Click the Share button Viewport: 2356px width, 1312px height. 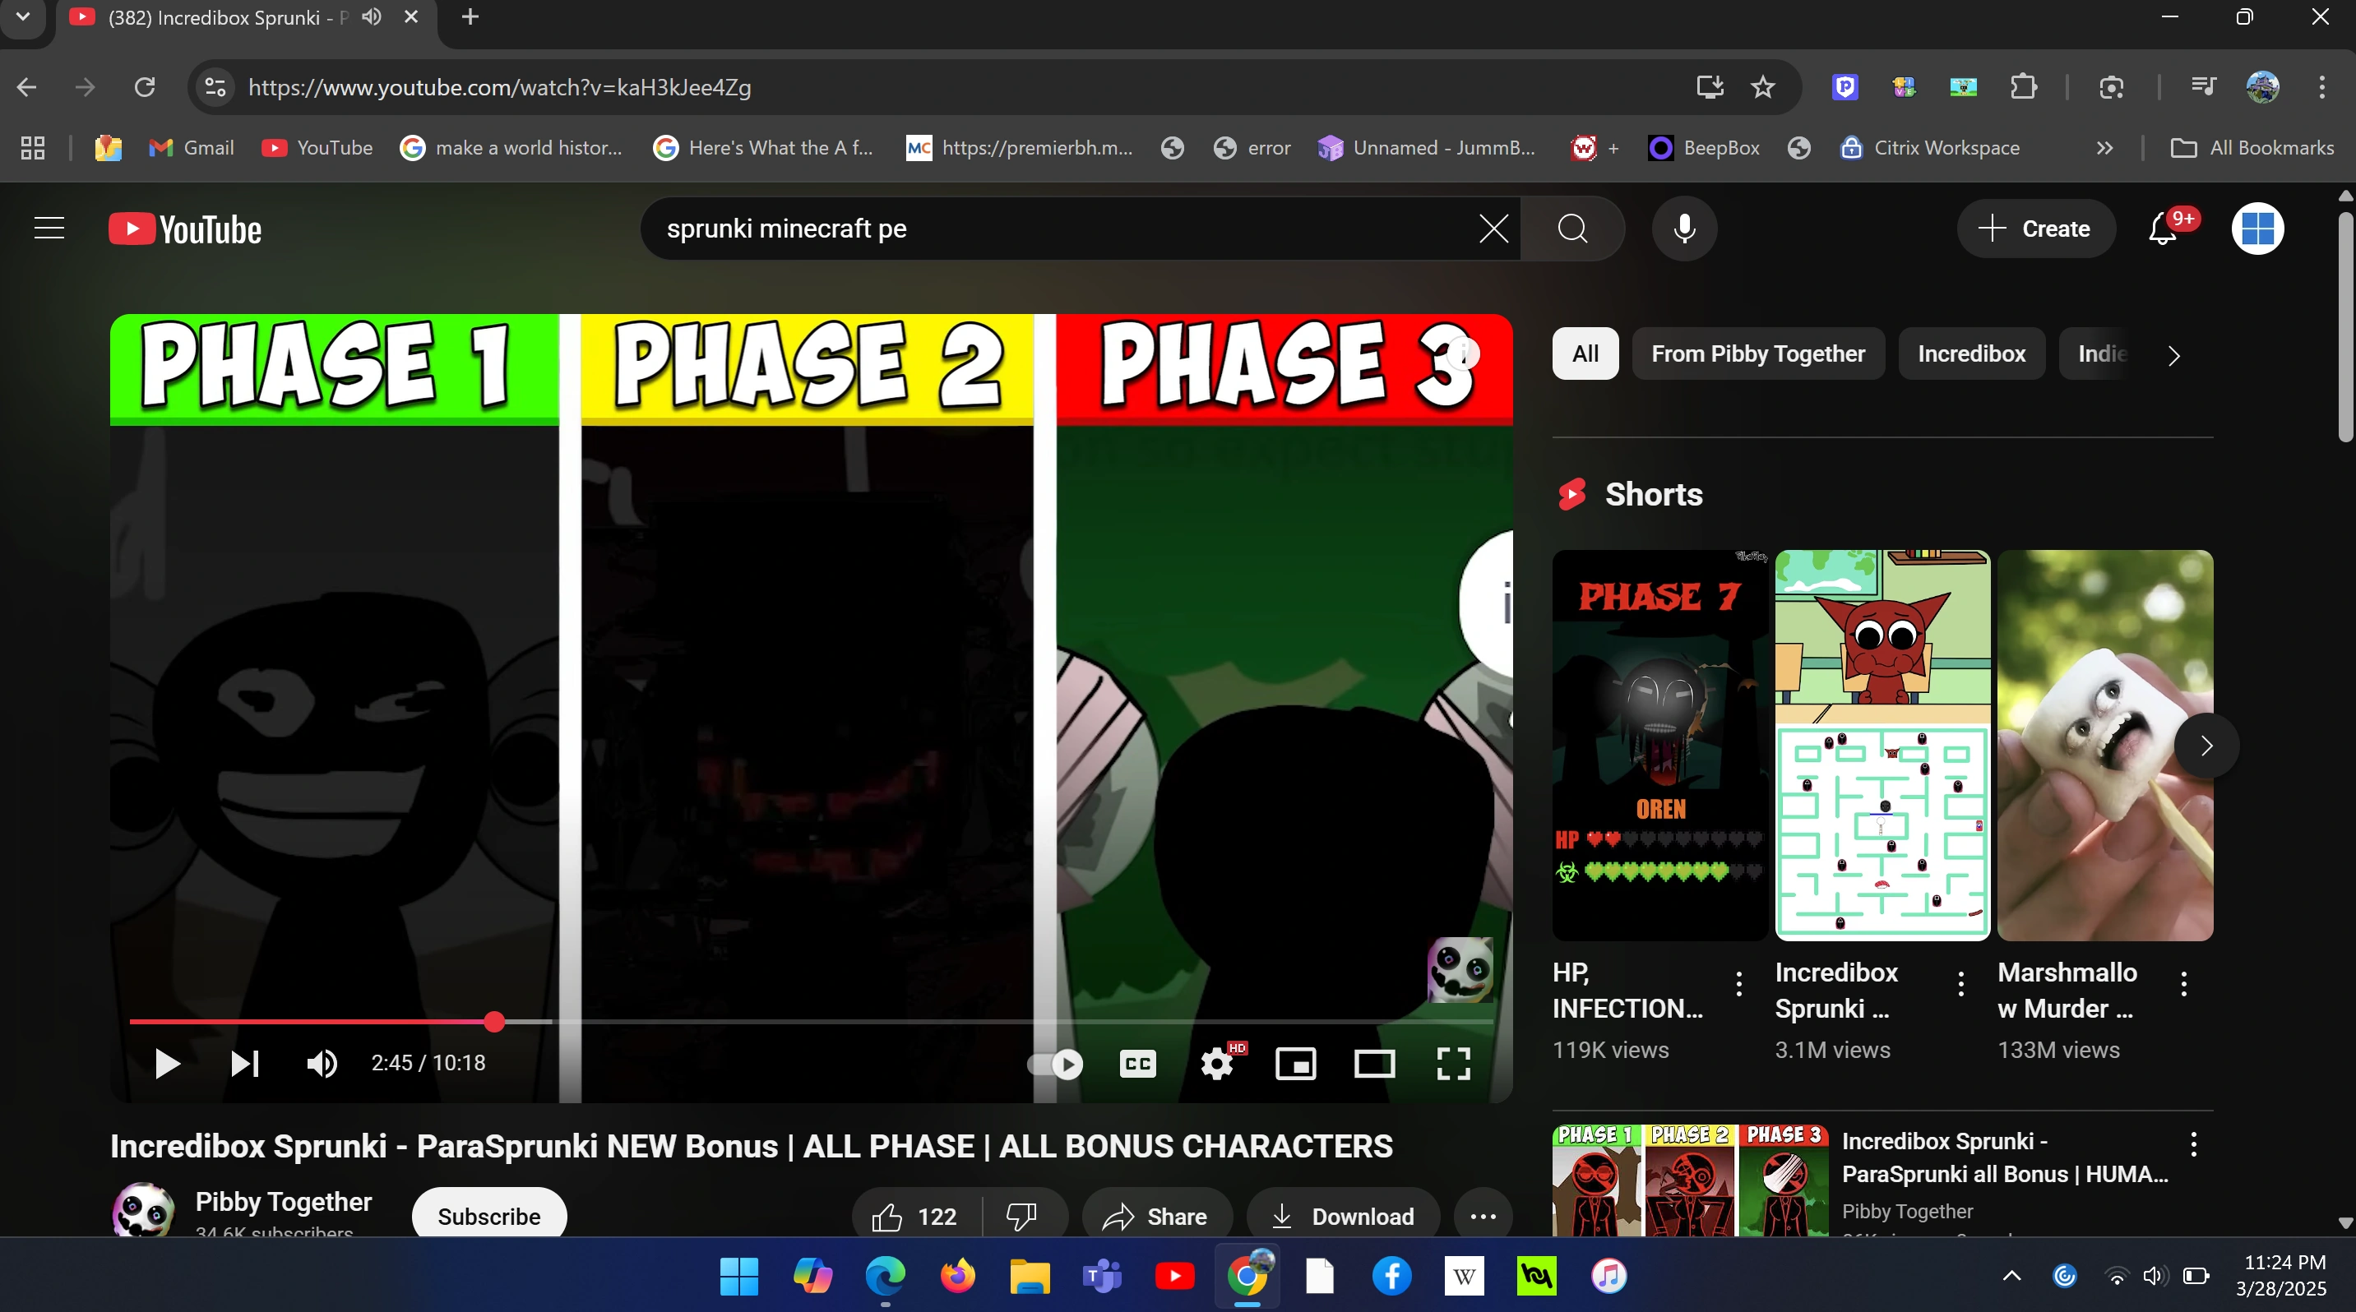tap(1156, 1216)
